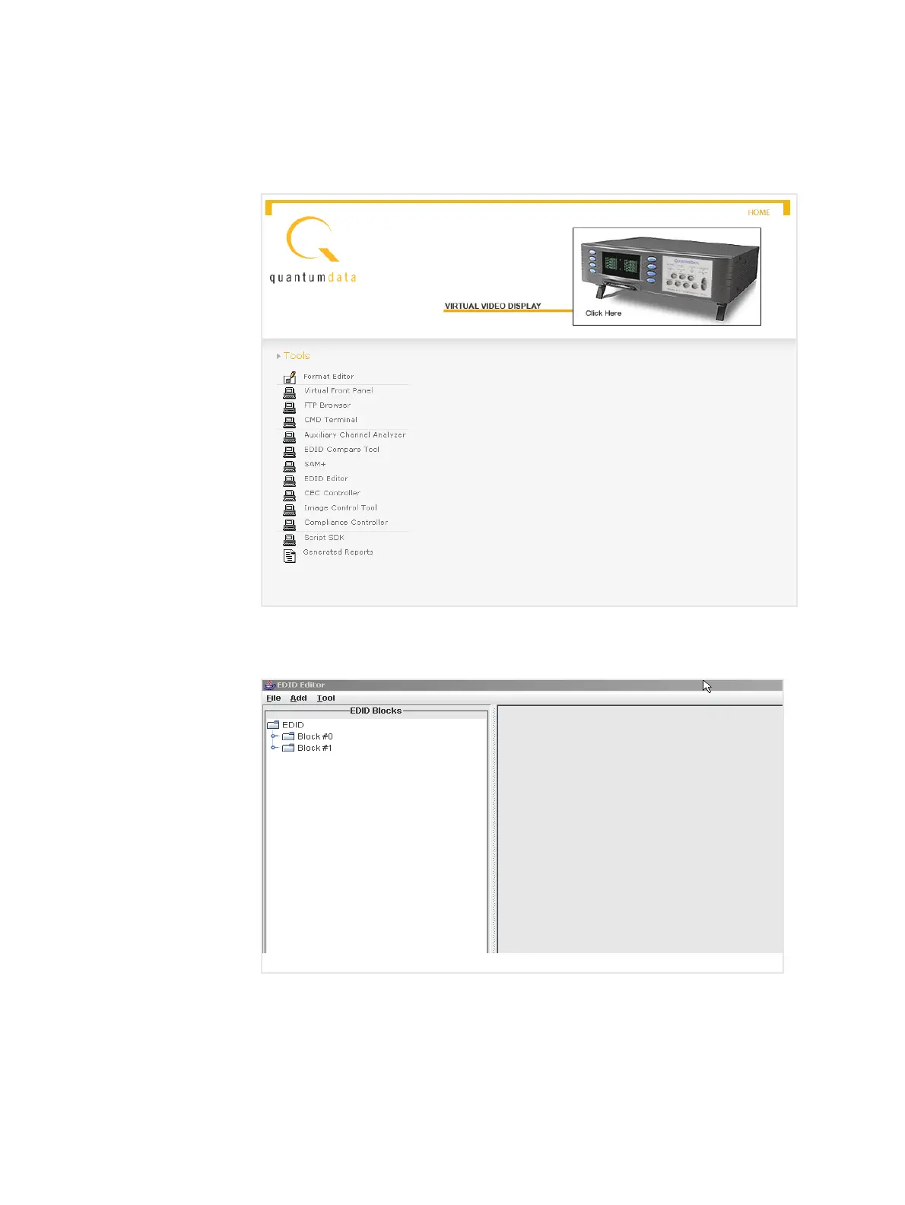
Task: Open the File menu in EDID Editor
Action: (274, 698)
